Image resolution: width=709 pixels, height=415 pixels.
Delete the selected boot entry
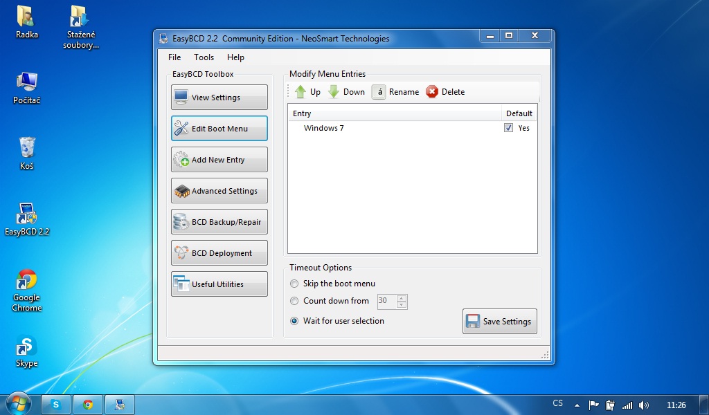(x=445, y=92)
